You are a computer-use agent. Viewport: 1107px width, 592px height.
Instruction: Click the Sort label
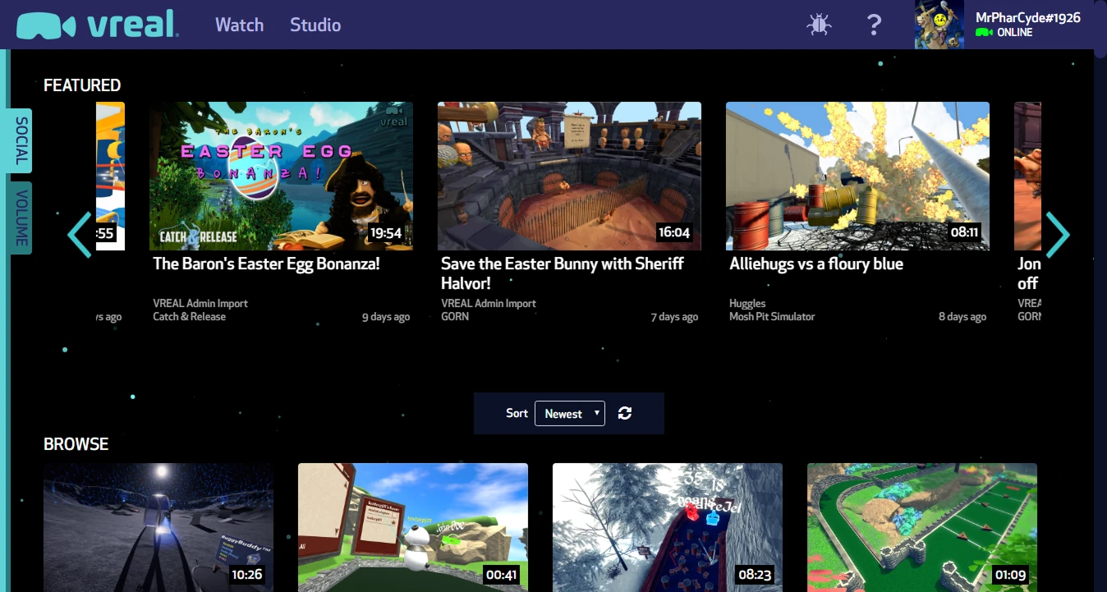click(x=517, y=413)
